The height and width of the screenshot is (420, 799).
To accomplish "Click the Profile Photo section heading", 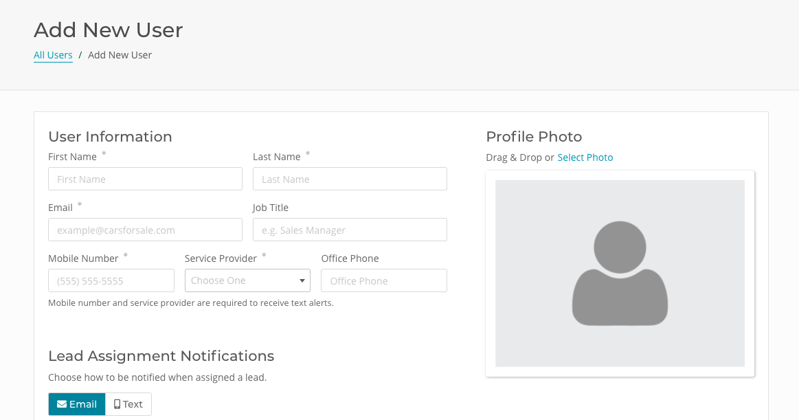I will tap(534, 136).
